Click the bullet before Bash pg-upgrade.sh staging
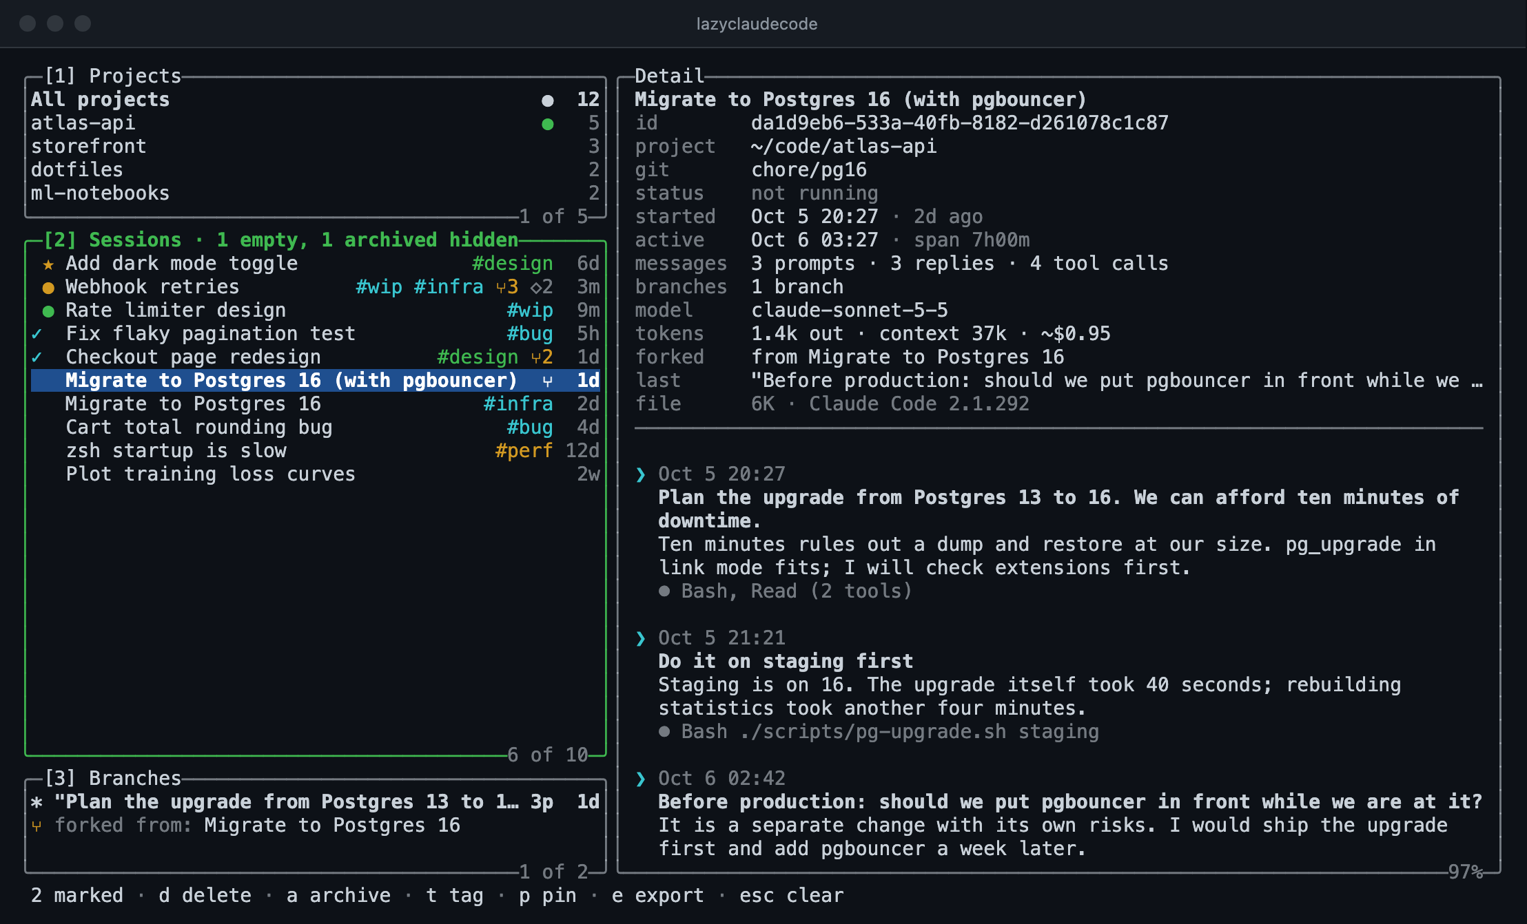The height and width of the screenshot is (924, 1527). coord(664,732)
